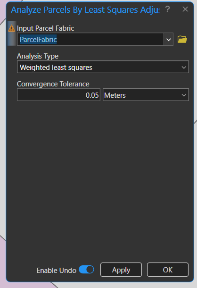This screenshot has height=288, width=197.
Task: Click the Input Parcel Fabric label
Action: tap(46, 28)
